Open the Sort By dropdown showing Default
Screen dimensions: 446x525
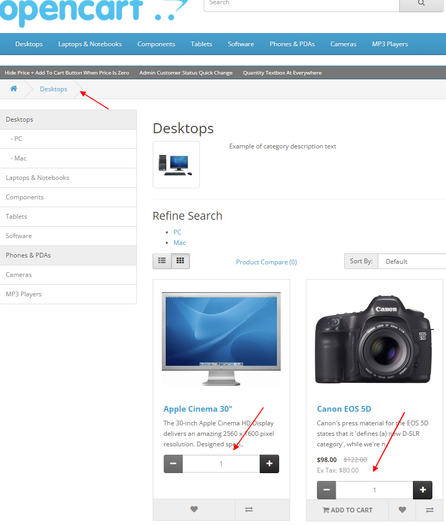(415, 261)
